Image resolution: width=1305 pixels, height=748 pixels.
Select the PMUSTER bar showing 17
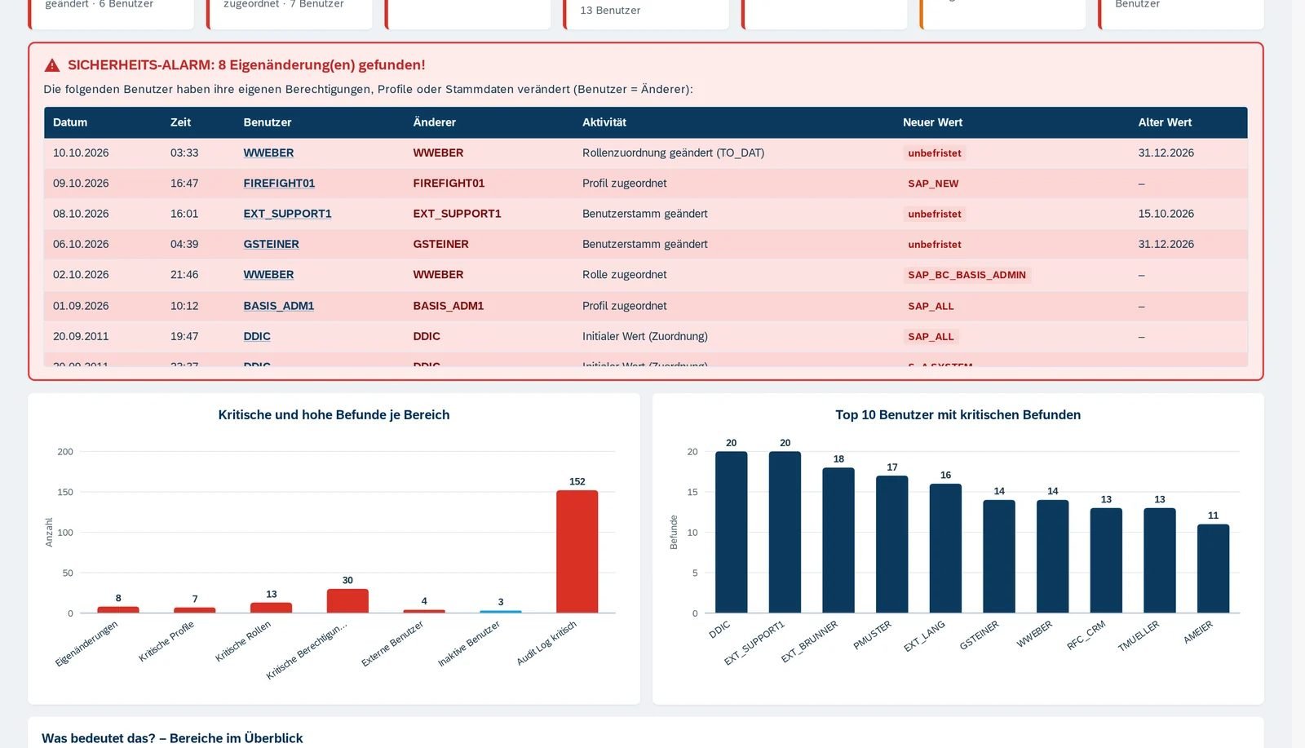coord(891,544)
